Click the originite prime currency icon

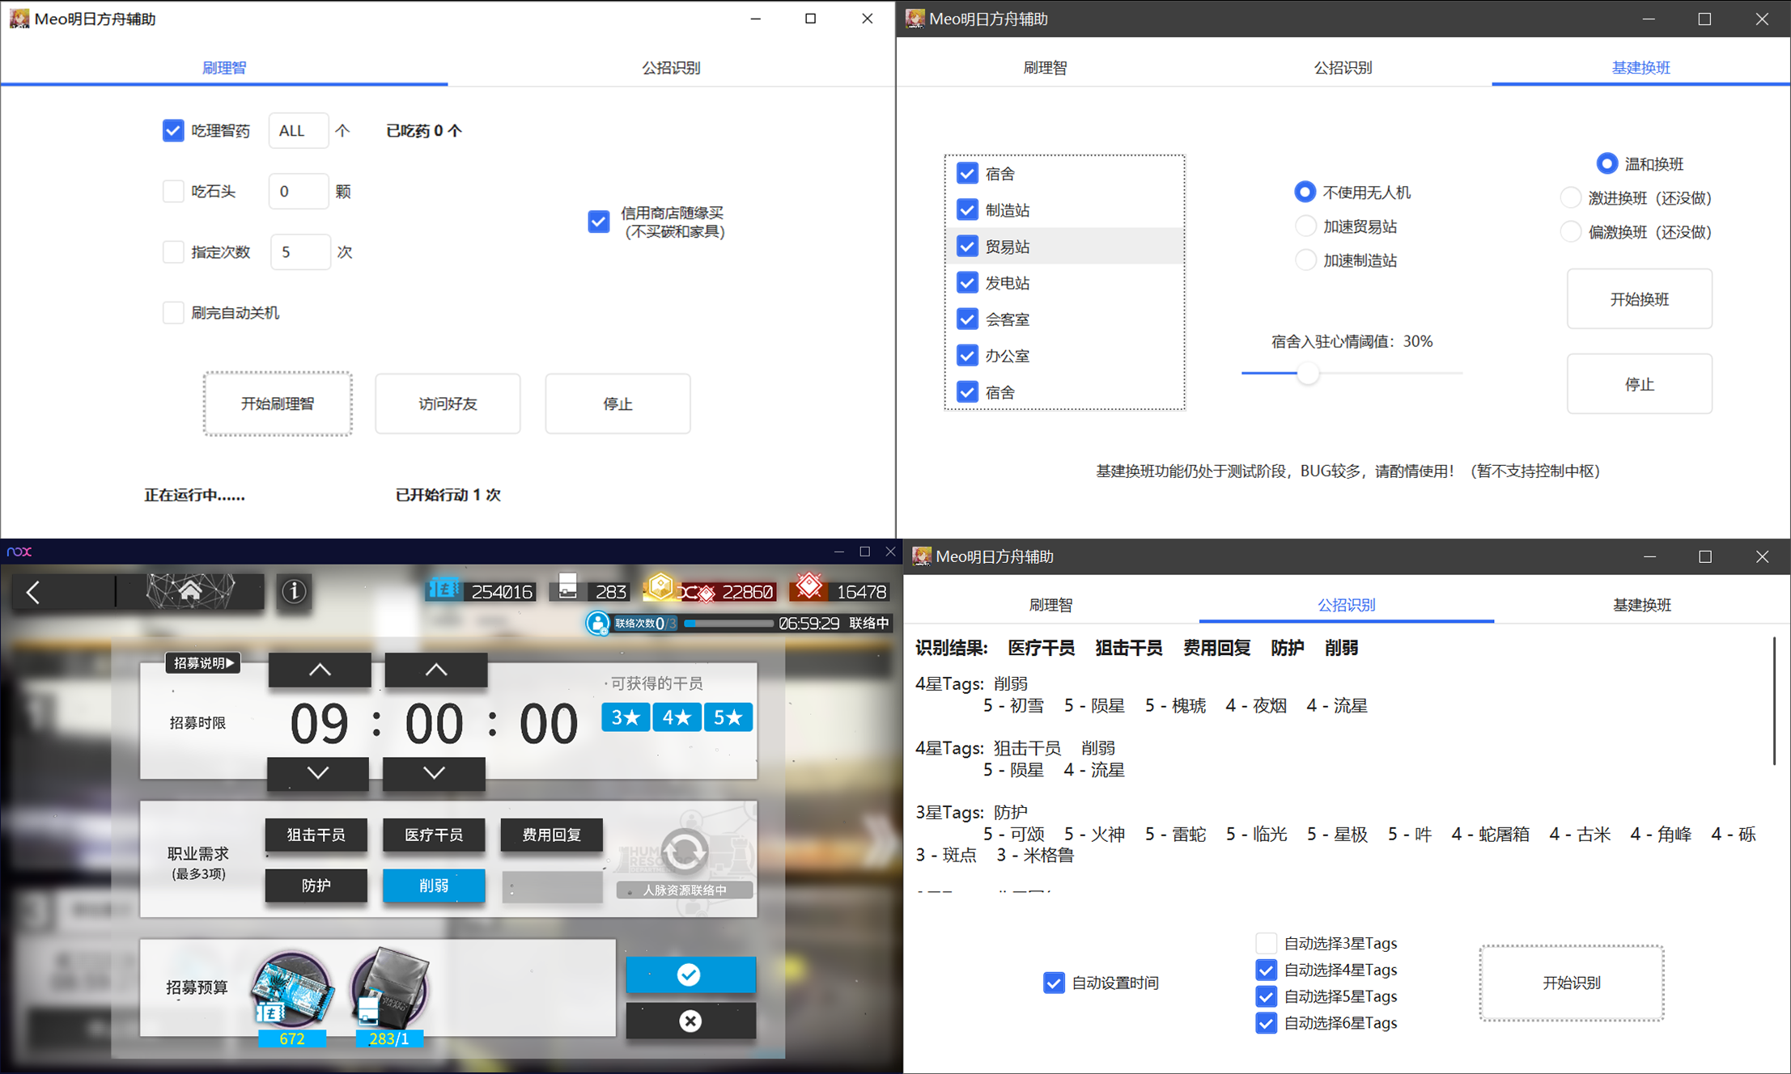pyautogui.click(x=660, y=587)
